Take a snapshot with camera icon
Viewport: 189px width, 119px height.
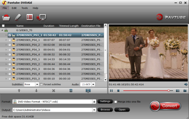point(178,91)
